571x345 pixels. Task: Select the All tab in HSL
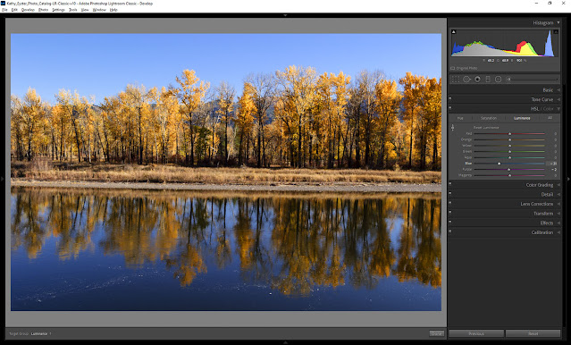[x=550, y=118]
